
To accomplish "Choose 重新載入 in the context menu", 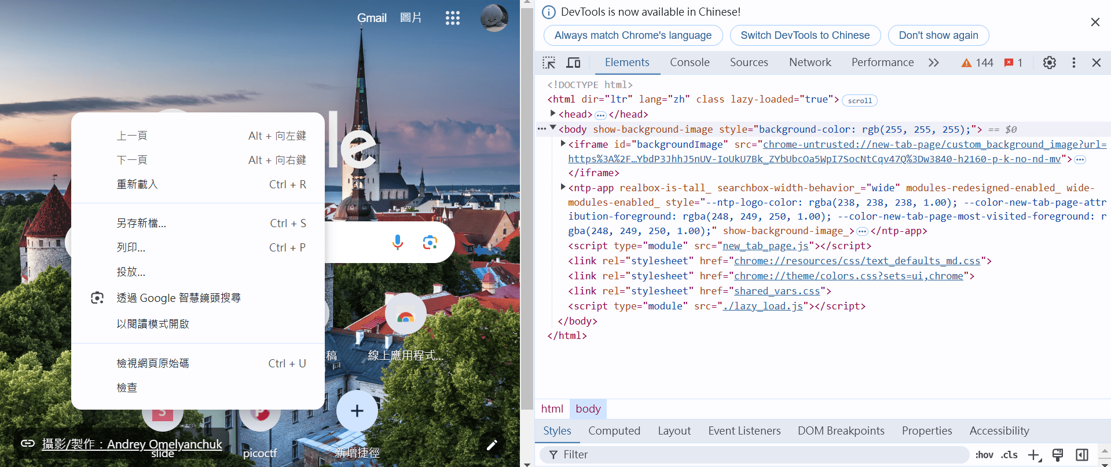I will (198, 184).
